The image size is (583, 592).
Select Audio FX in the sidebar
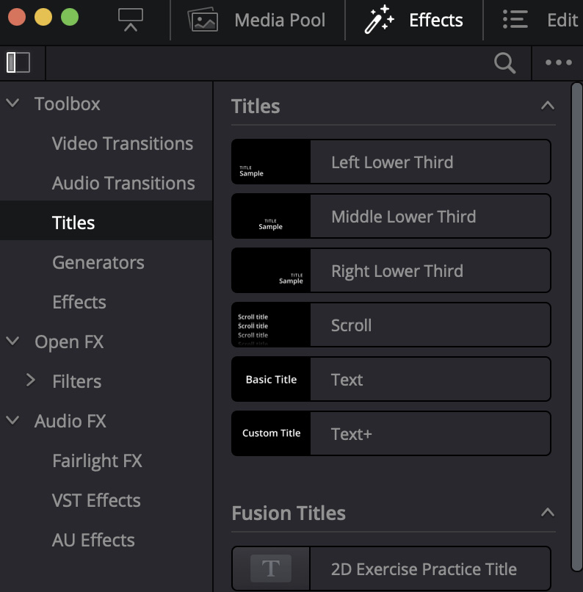click(70, 421)
